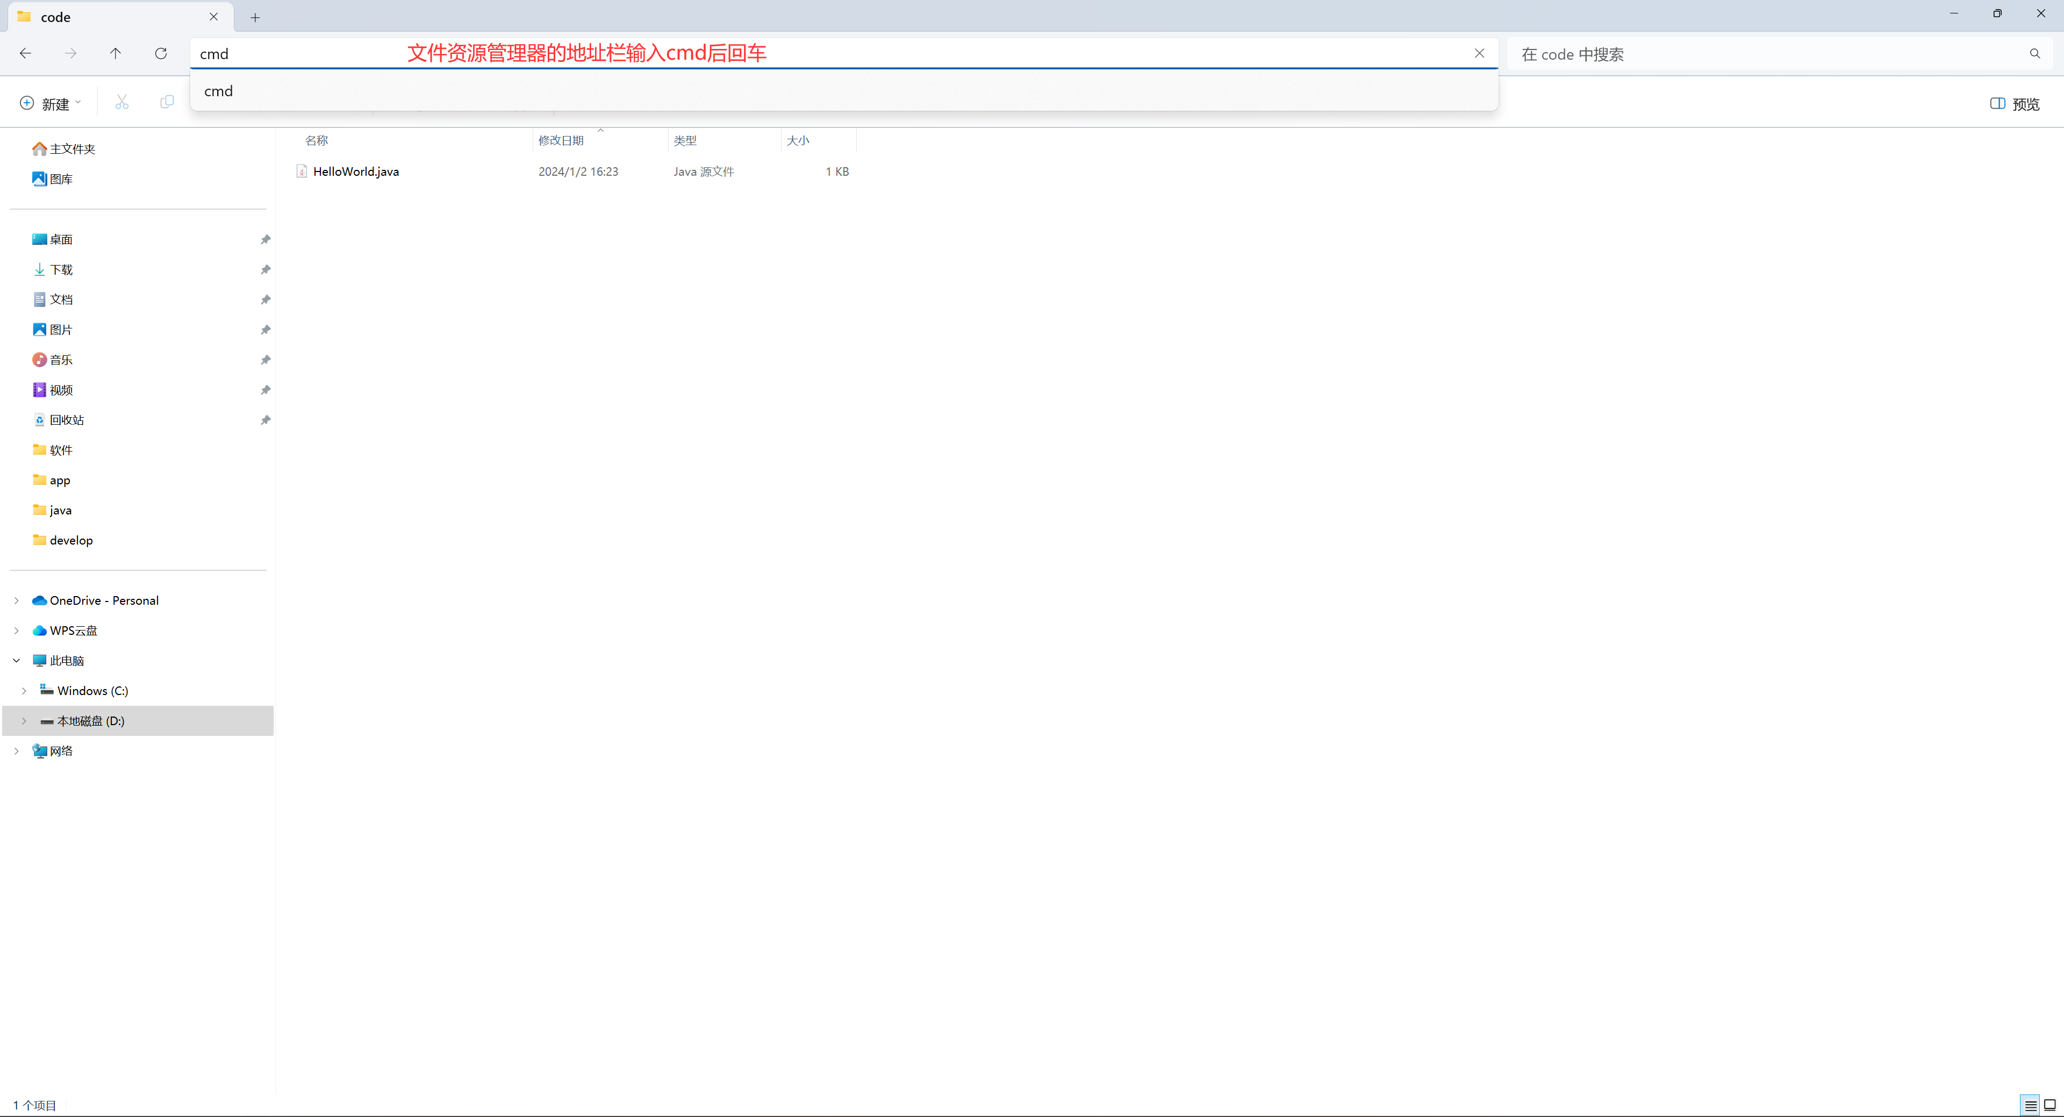Expand OneDrive - Personal tree node

tap(16, 600)
